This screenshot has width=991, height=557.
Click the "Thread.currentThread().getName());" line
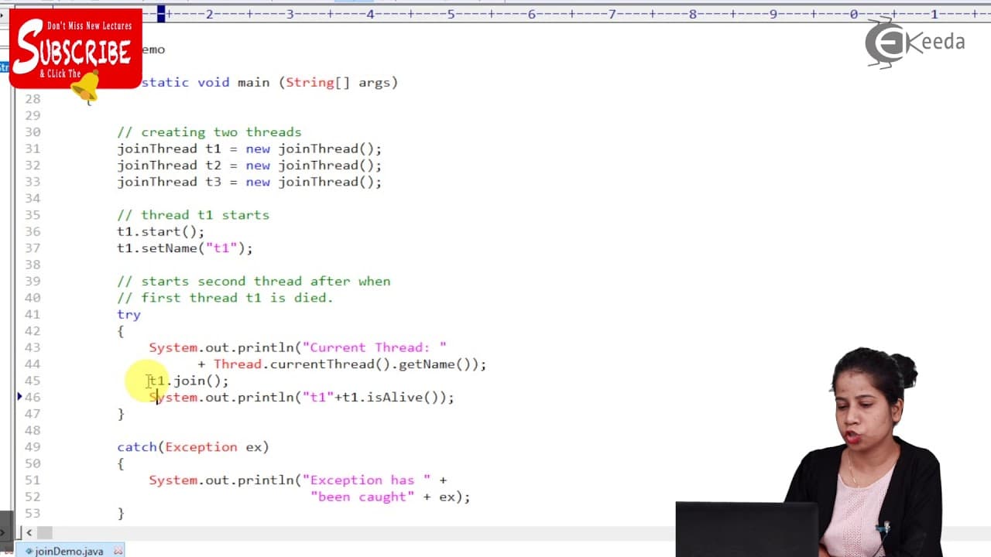click(x=342, y=364)
